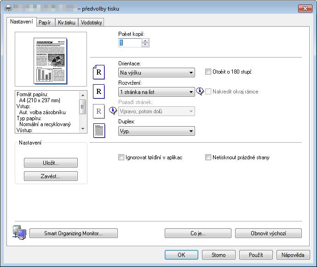The image size is (317, 267).
Task: Launch Smart Organizing Monitor... button
Action: click(x=74, y=233)
